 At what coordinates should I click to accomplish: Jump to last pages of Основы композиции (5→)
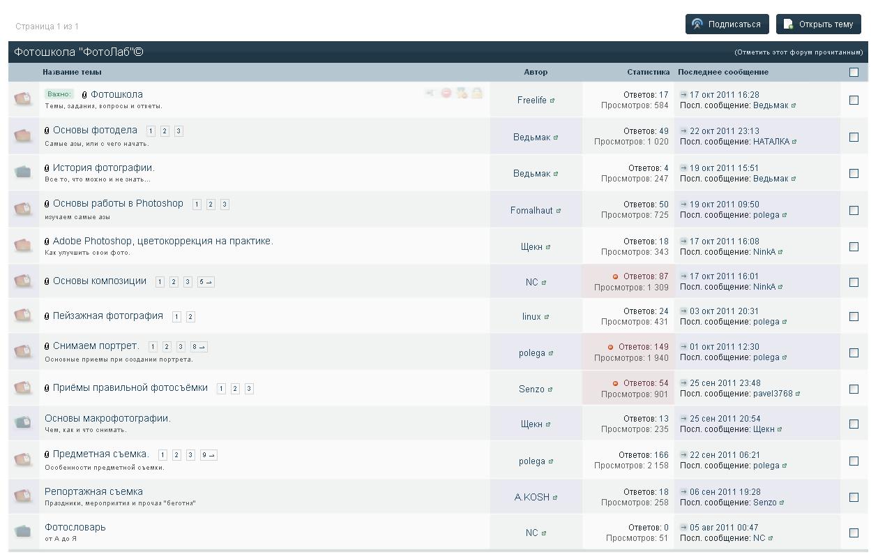206,282
